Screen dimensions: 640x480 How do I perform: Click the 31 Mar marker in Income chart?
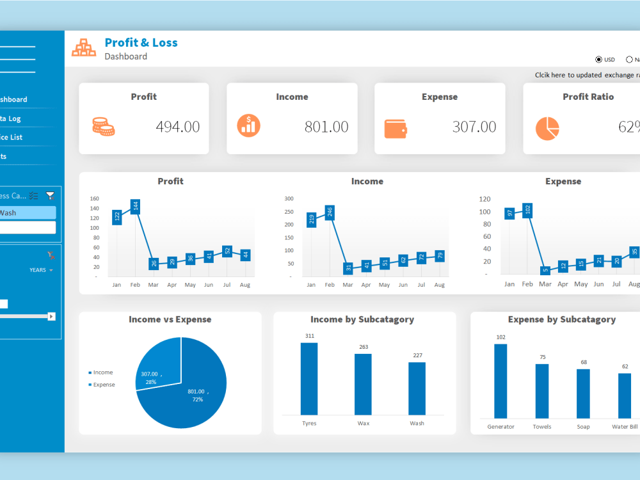(x=348, y=268)
